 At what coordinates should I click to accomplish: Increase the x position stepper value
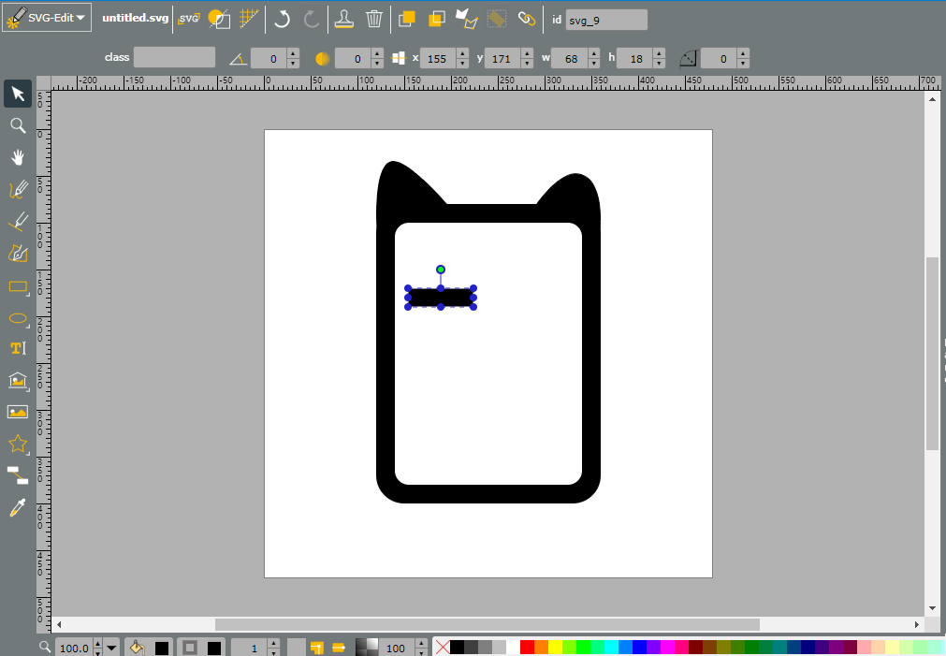coord(463,53)
